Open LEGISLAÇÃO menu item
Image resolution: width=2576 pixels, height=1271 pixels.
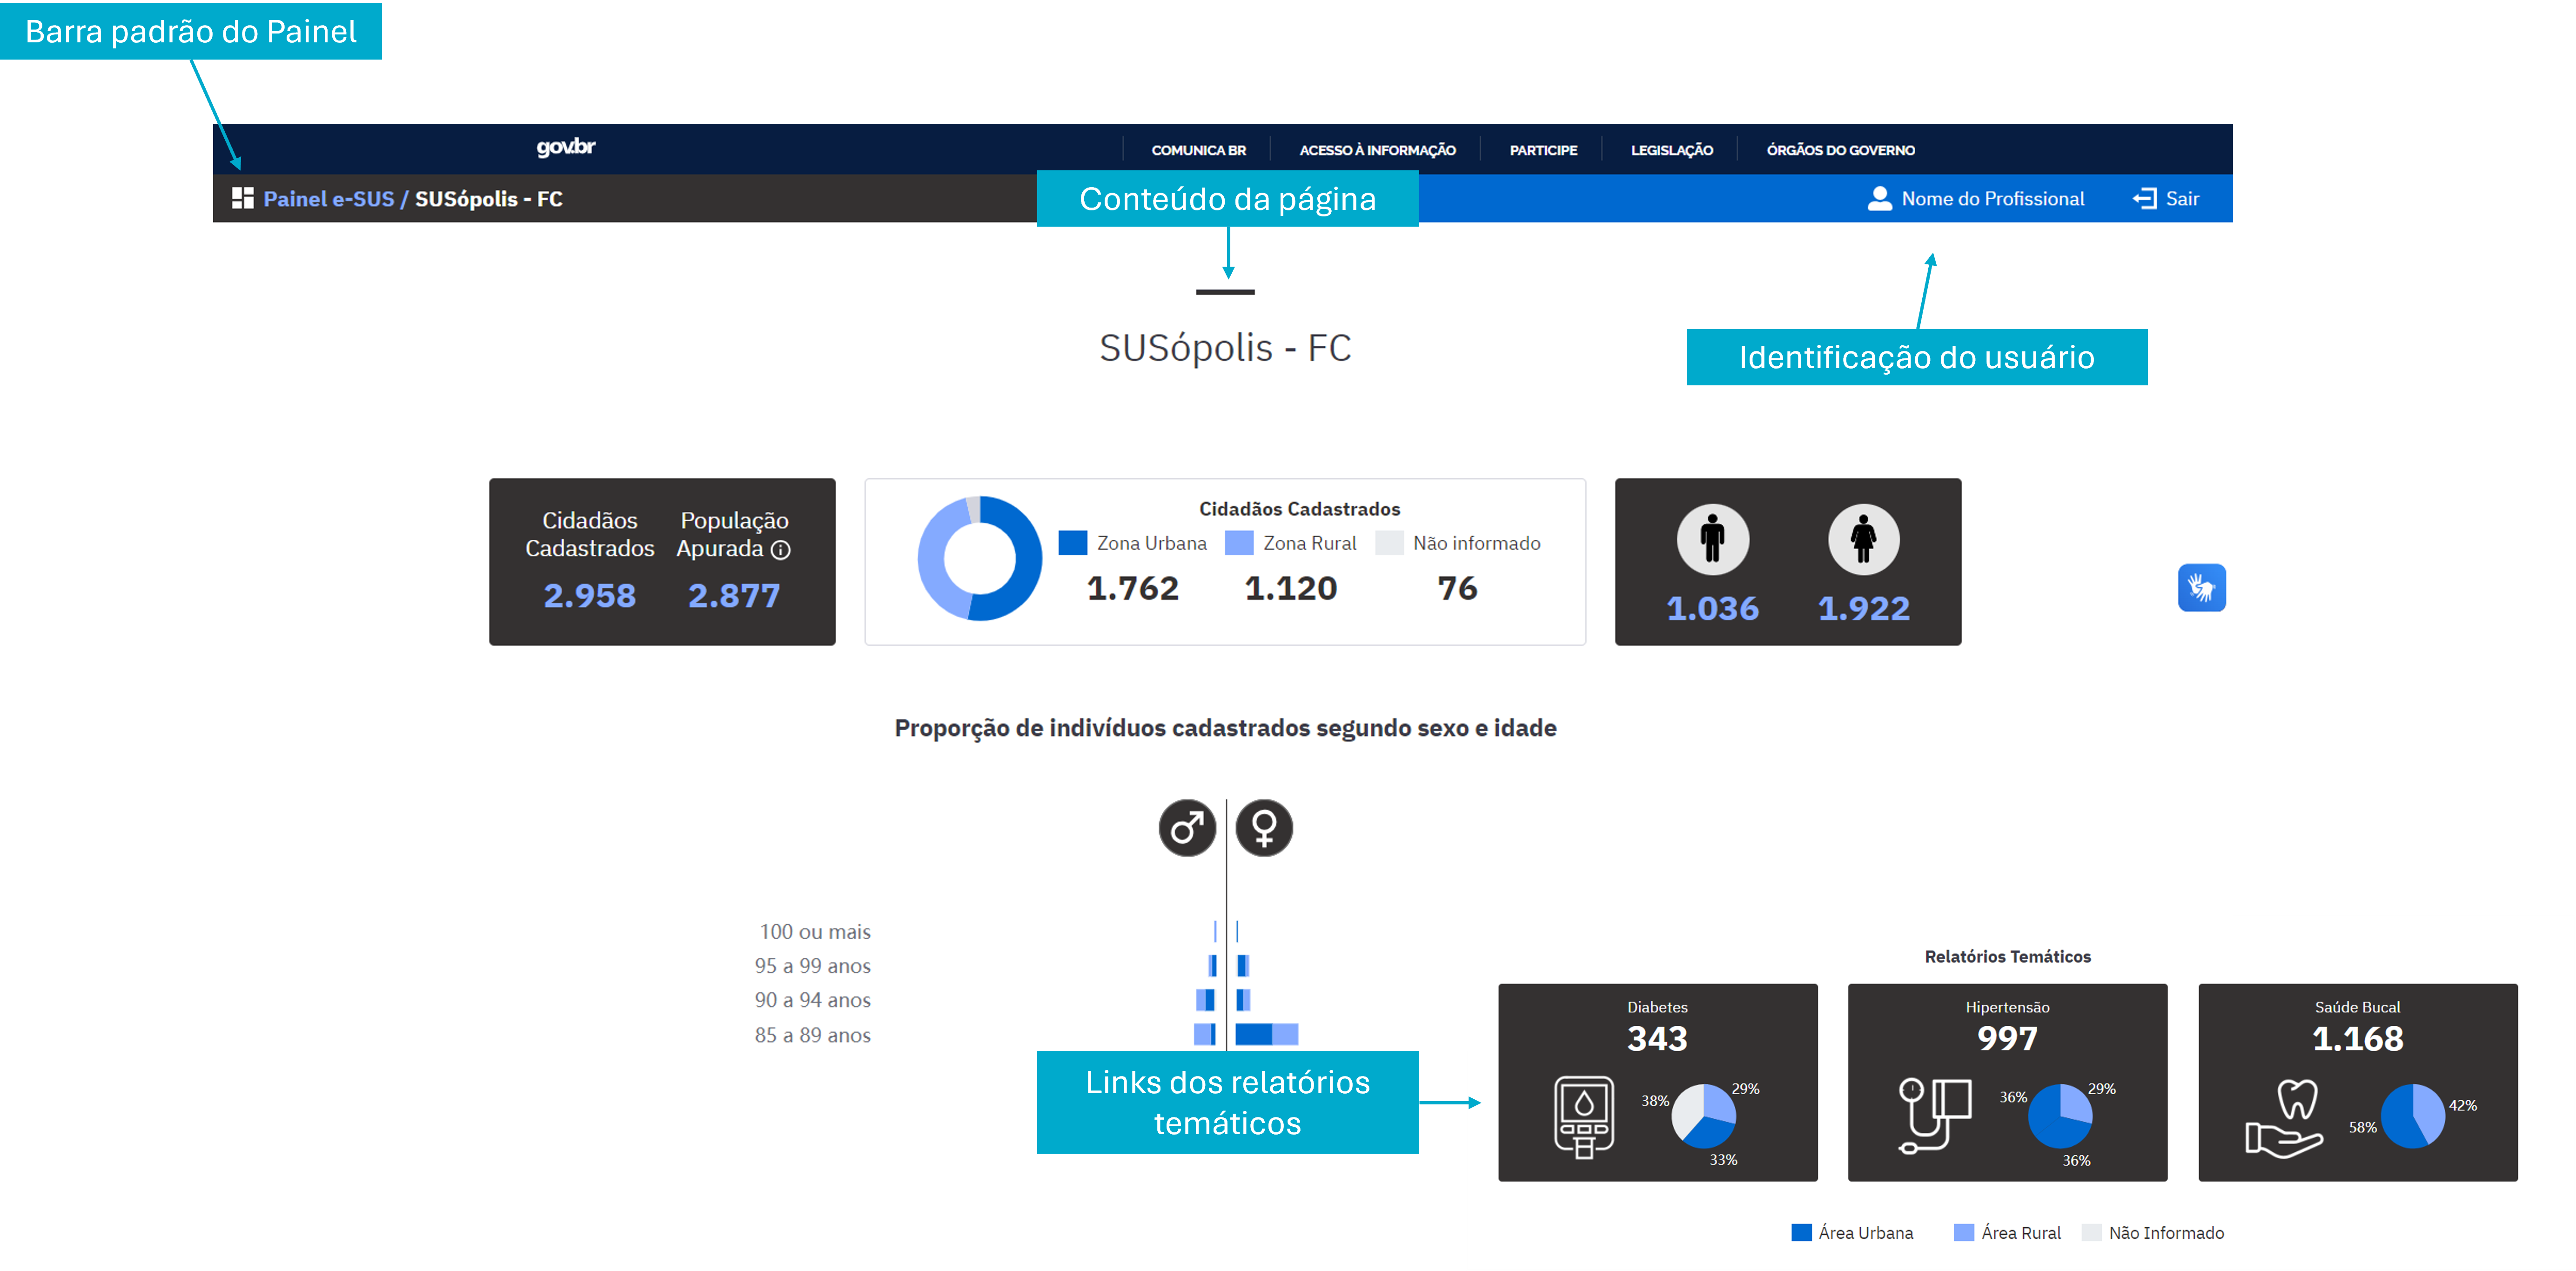(x=1671, y=150)
